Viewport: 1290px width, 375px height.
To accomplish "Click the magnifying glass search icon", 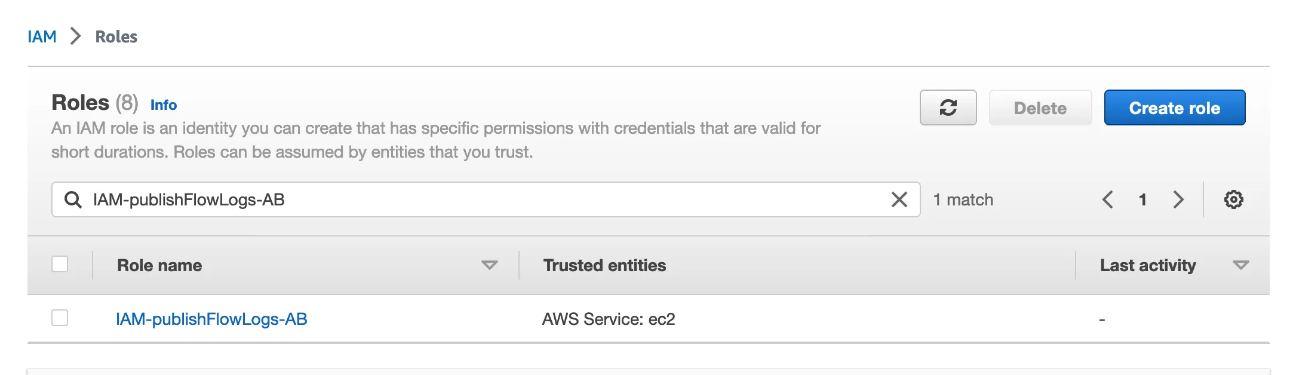I will coord(73,199).
